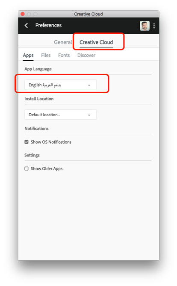
Task: Click the window zoom button in title bar
Action: pyautogui.click(x=35, y=14)
